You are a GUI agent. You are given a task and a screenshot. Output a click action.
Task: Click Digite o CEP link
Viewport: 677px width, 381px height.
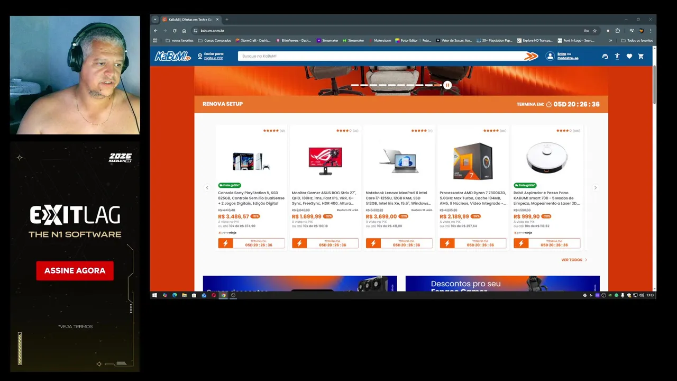(214, 58)
